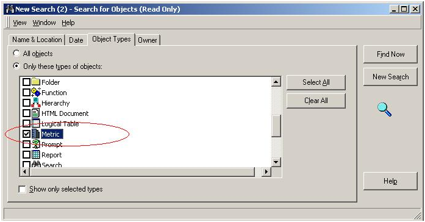Screen dimensions: 425x222
Task: Click the vertical scrollbar thumb
Action: [x=276, y=126]
